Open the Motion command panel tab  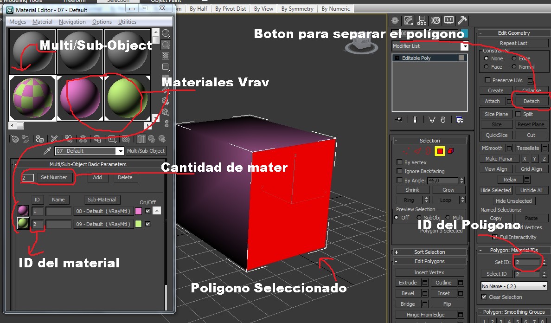point(436,20)
